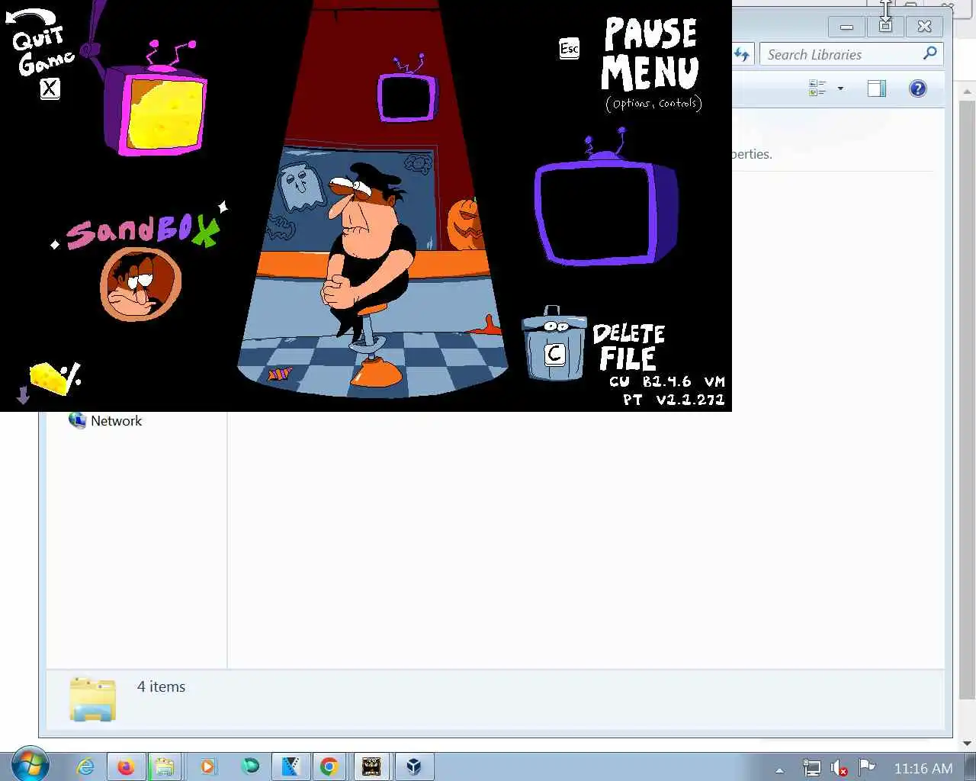Viewport: 976px width, 781px height.
Task: Select the large empty purple TV save slot
Action: tap(607, 214)
